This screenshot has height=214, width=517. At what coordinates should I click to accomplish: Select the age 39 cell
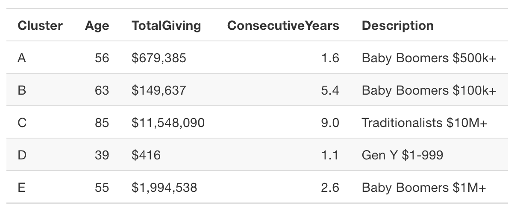102,155
